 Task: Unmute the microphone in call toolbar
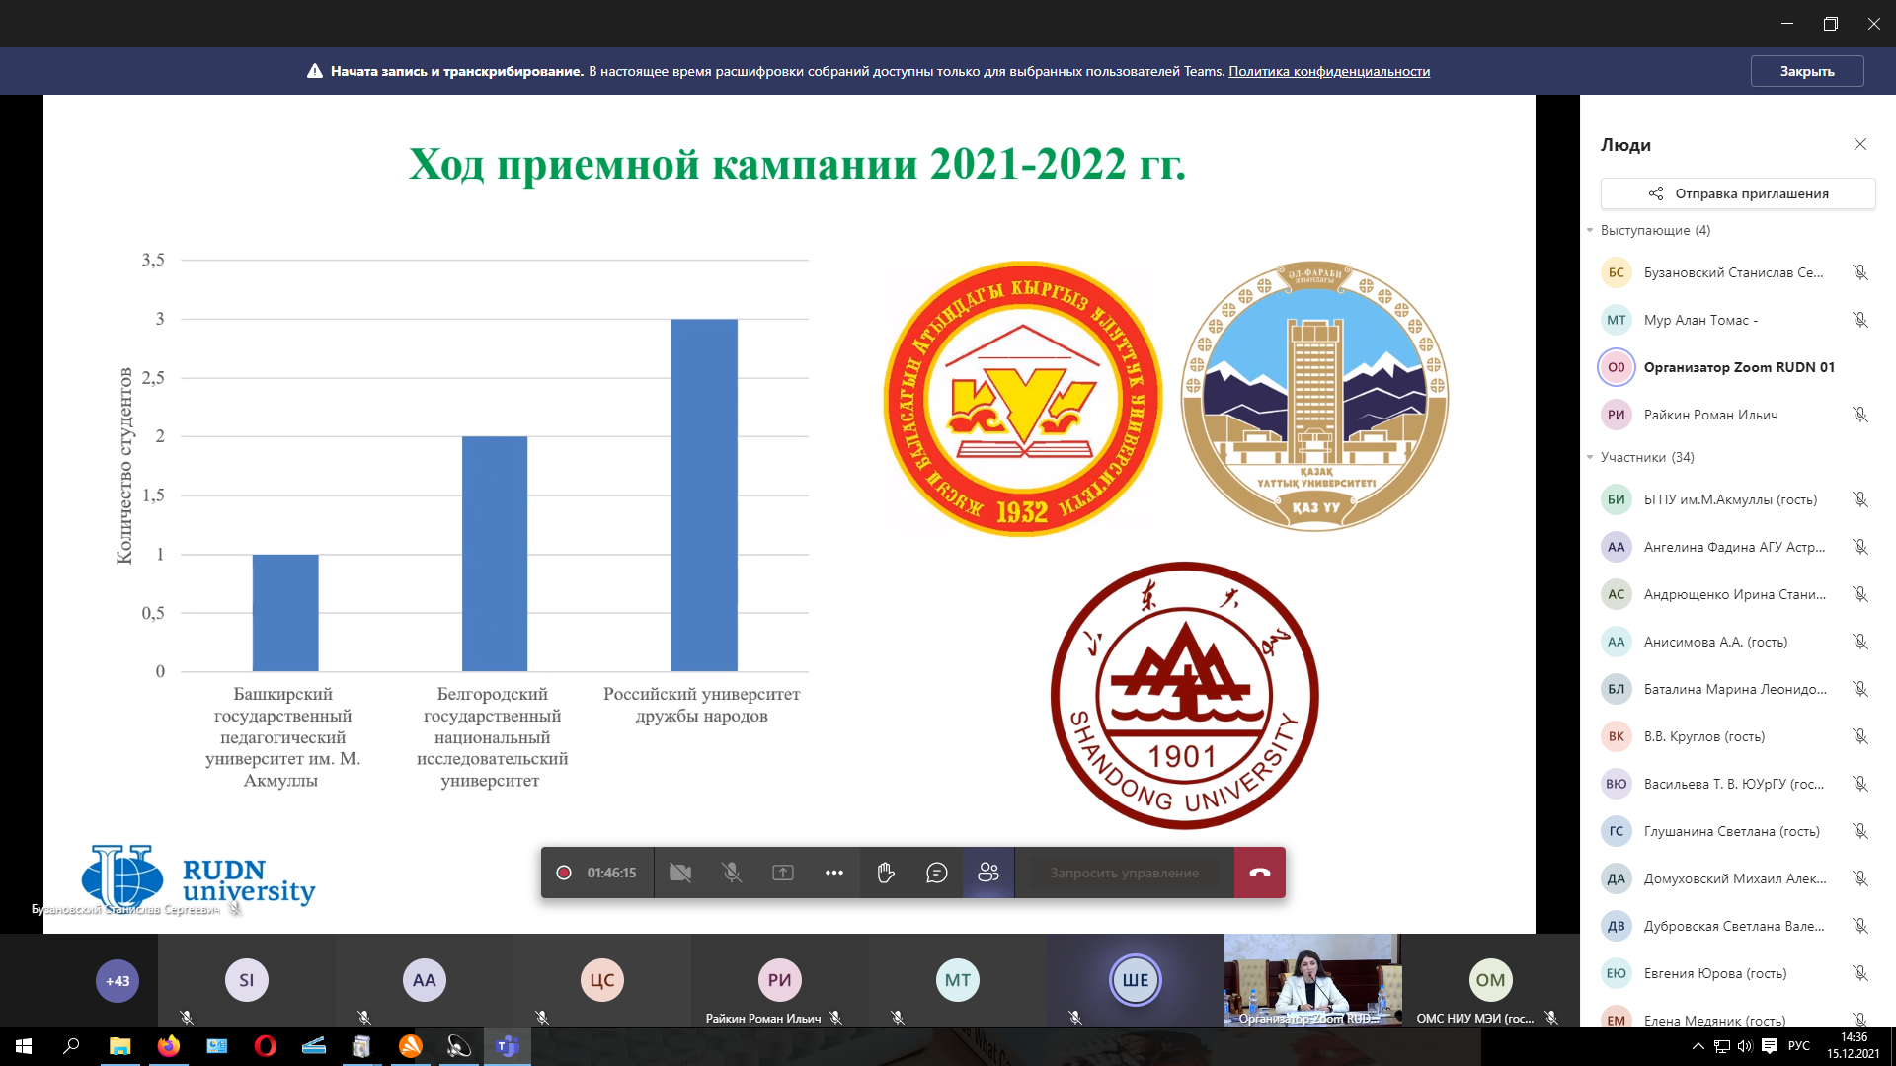click(x=732, y=873)
